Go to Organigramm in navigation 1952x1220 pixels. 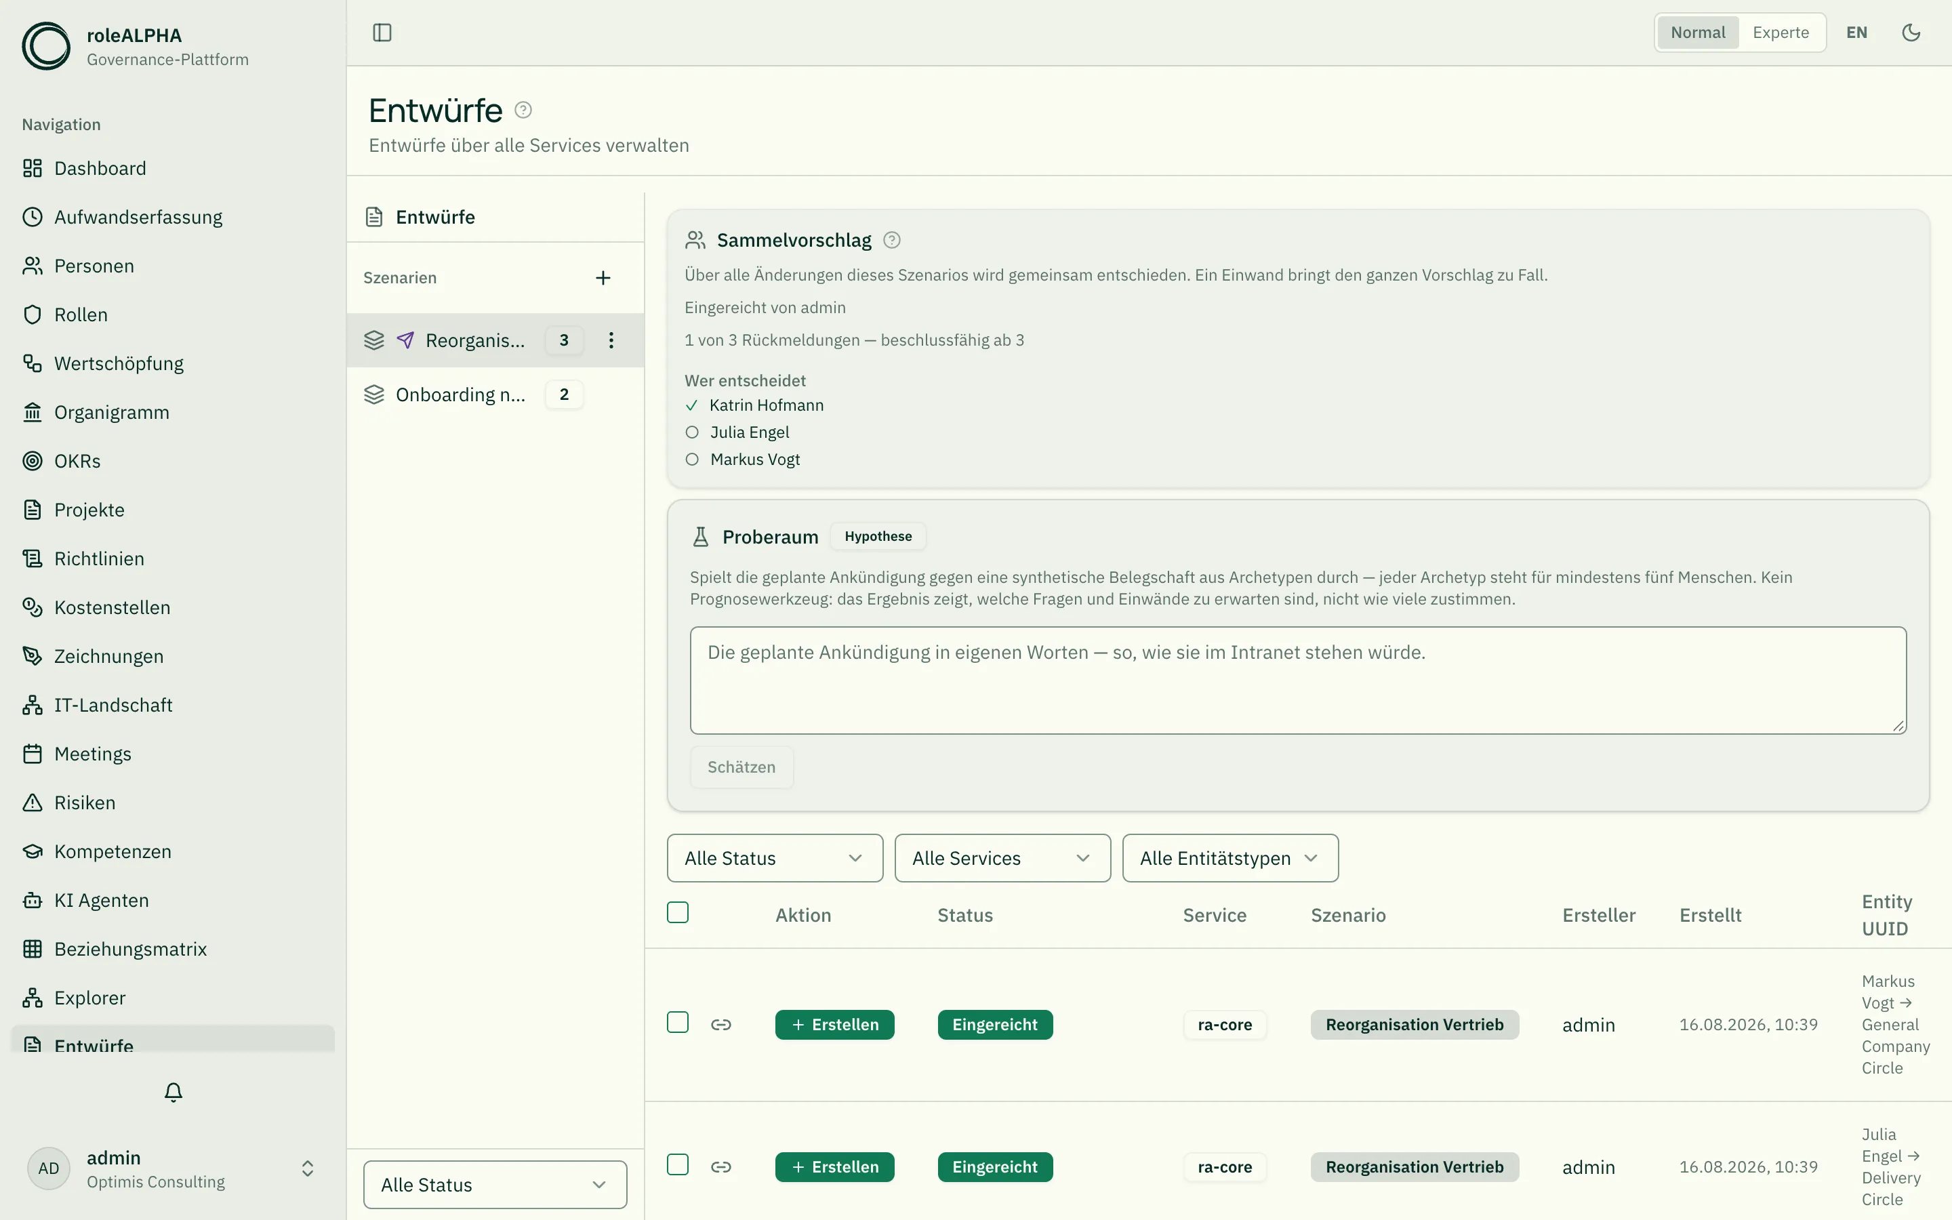coord(174,412)
